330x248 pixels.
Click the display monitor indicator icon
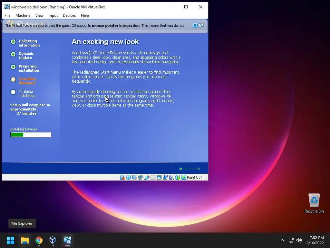click(x=159, y=177)
